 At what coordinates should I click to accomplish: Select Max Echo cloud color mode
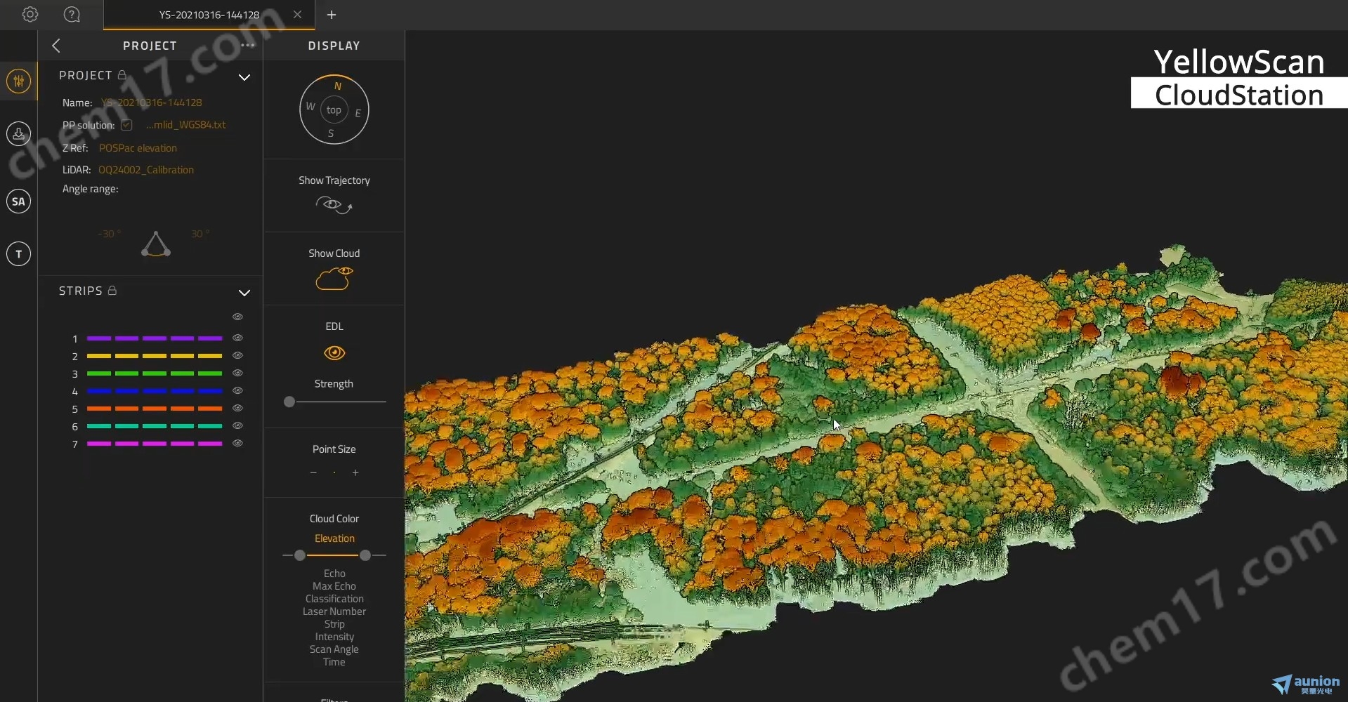pyautogui.click(x=334, y=586)
